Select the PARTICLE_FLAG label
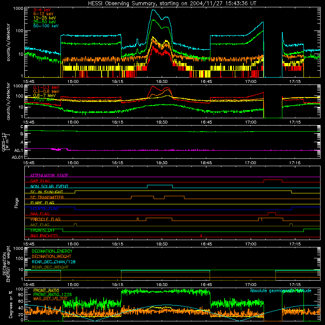The width and height of the screenshot is (325, 325). point(45,219)
